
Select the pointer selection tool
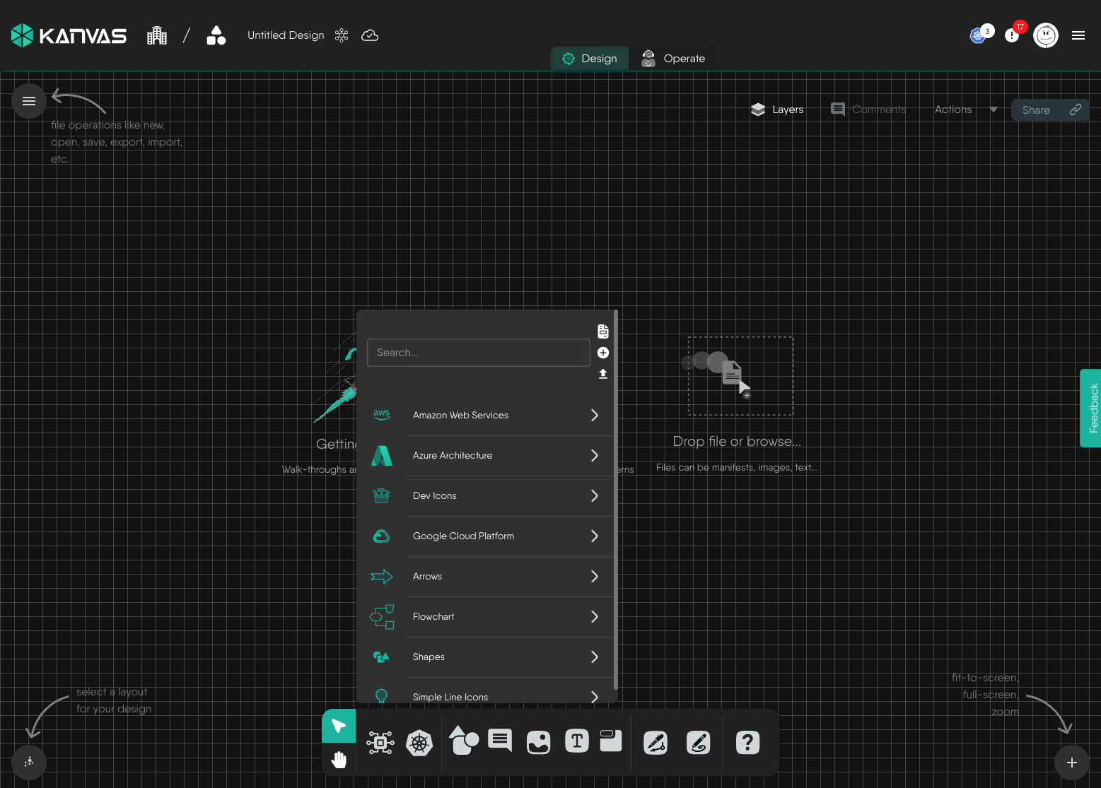pos(339,726)
